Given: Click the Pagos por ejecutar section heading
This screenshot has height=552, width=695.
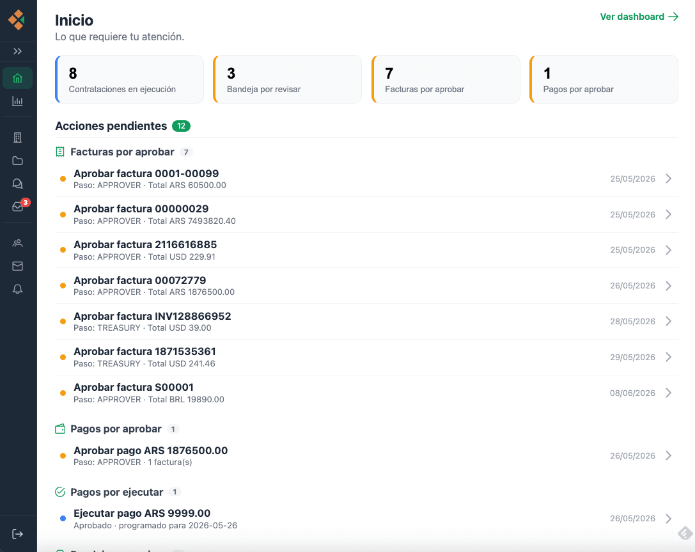Looking at the screenshot, I should click(116, 492).
